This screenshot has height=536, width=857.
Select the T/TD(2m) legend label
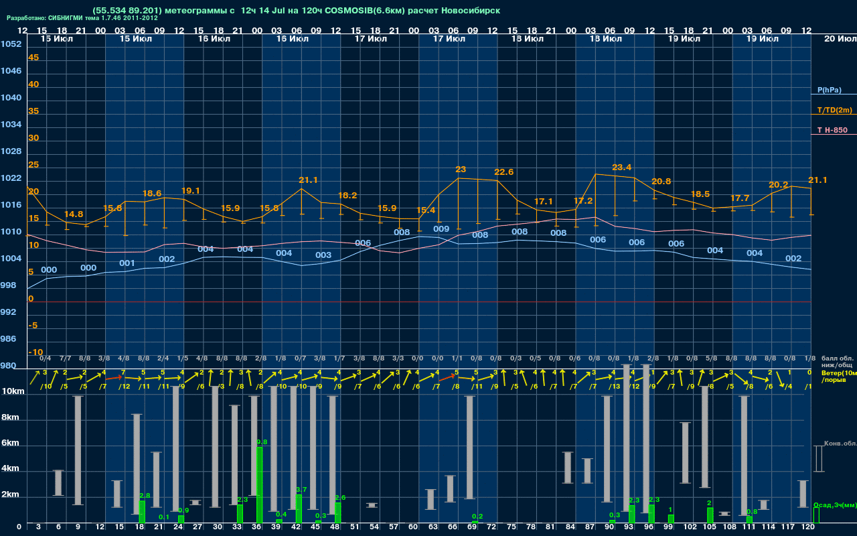tap(834, 110)
